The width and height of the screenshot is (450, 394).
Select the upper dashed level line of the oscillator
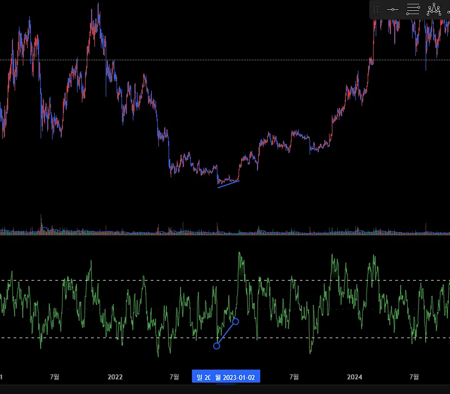pyautogui.click(x=225, y=280)
